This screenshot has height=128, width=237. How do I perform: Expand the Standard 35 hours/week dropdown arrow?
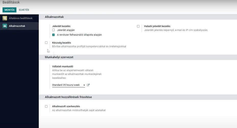[x=84, y=85]
